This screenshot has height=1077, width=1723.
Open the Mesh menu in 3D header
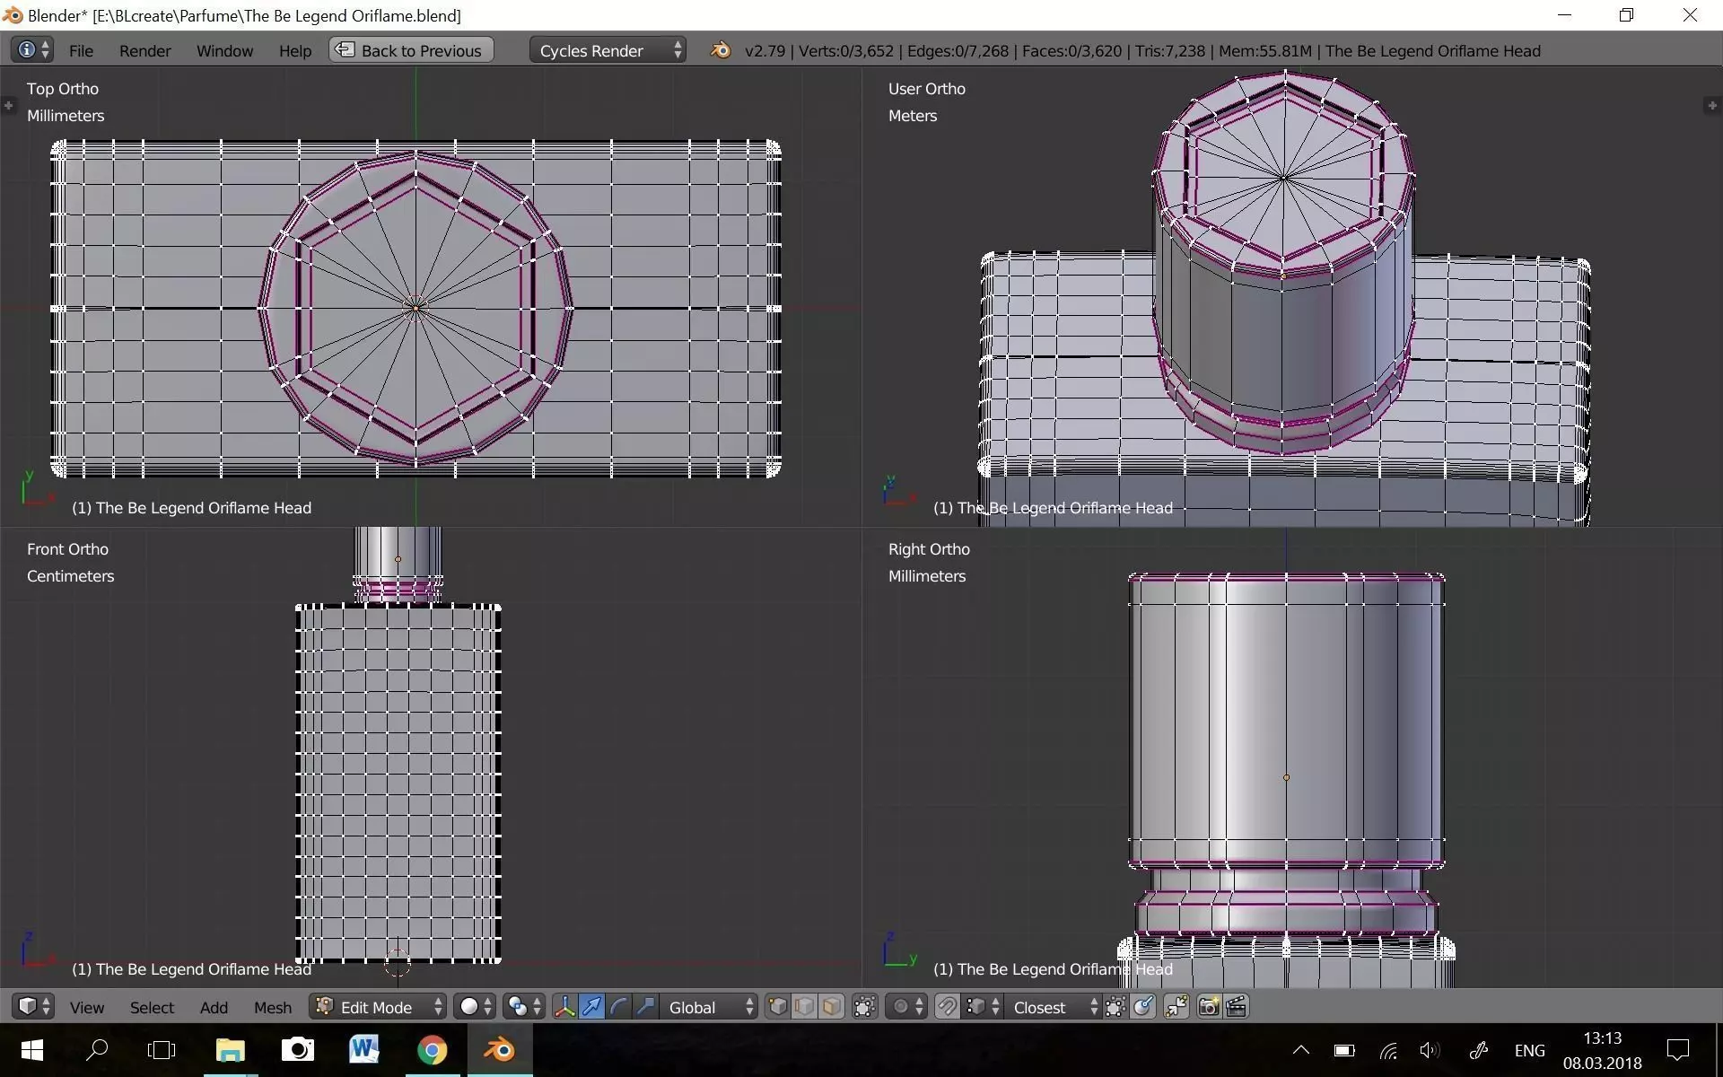click(273, 1008)
